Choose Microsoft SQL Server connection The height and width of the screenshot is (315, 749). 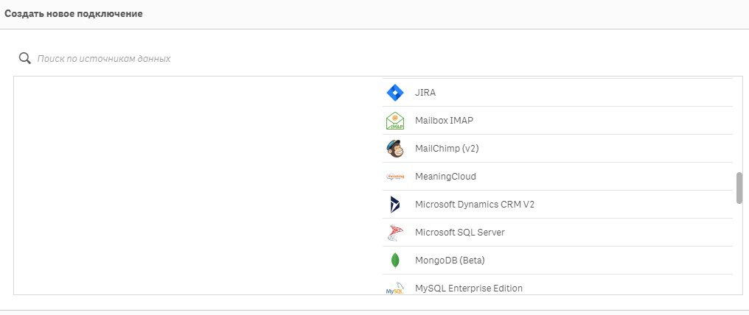coord(557,233)
